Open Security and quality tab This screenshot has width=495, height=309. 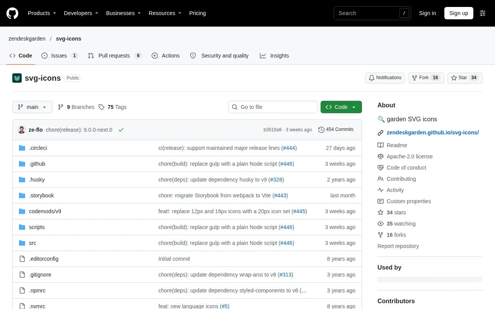219,56
